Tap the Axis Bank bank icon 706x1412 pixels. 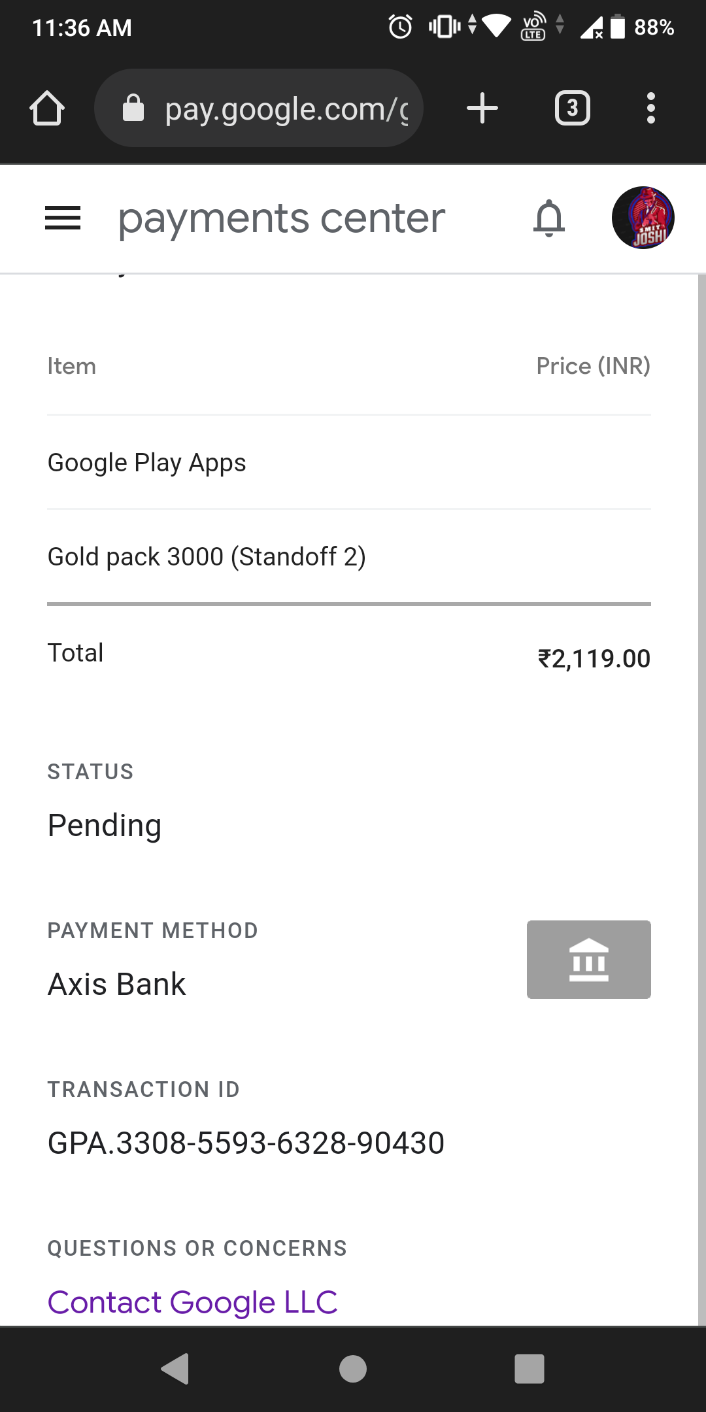[x=589, y=959]
